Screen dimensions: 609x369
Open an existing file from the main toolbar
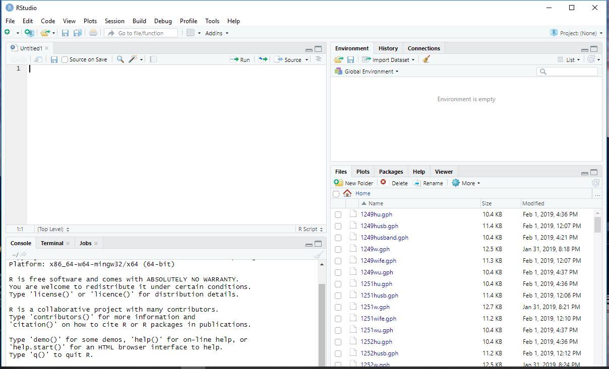[x=45, y=33]
